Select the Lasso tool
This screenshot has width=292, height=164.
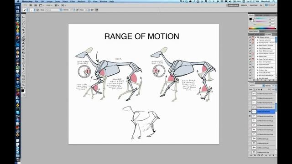23,24
